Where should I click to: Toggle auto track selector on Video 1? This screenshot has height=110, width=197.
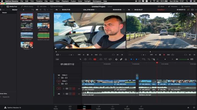tap(62, 84)
